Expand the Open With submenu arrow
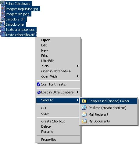 [x=78, y=76]
